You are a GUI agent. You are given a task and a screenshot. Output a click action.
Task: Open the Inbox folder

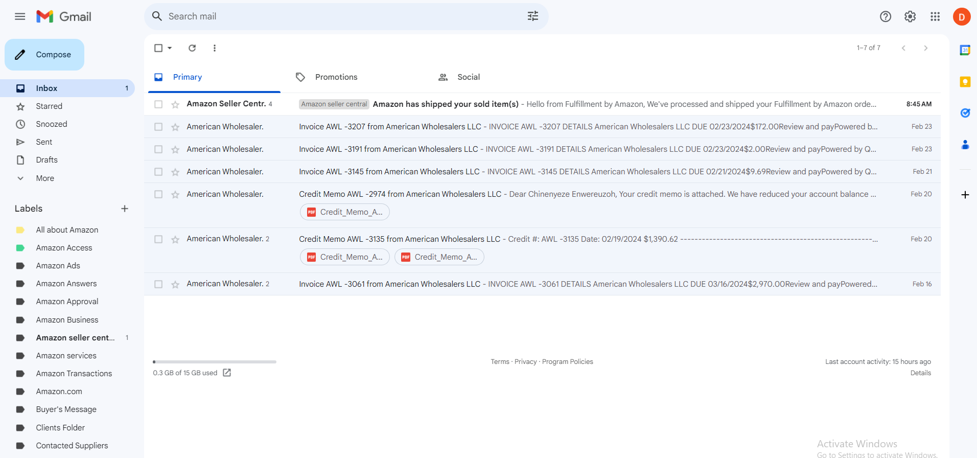(x=67, y=88)
